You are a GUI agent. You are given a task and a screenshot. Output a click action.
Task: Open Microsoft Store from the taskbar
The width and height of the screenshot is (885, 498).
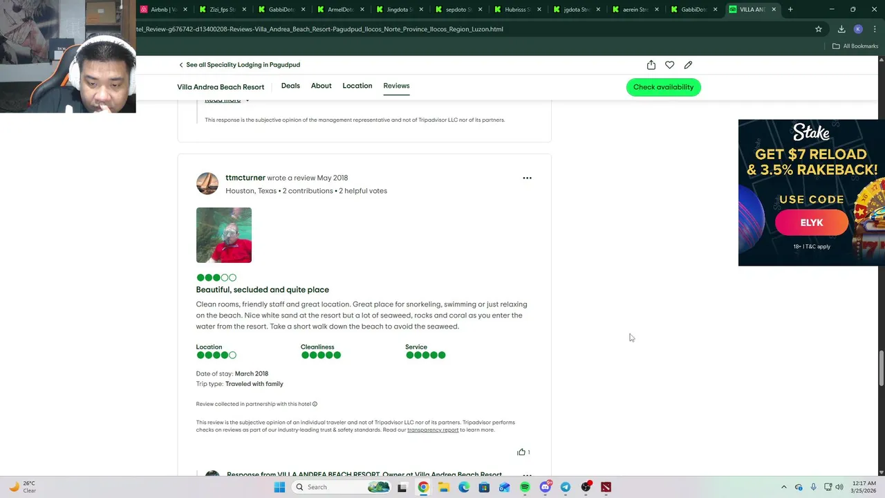coord(484,487)
